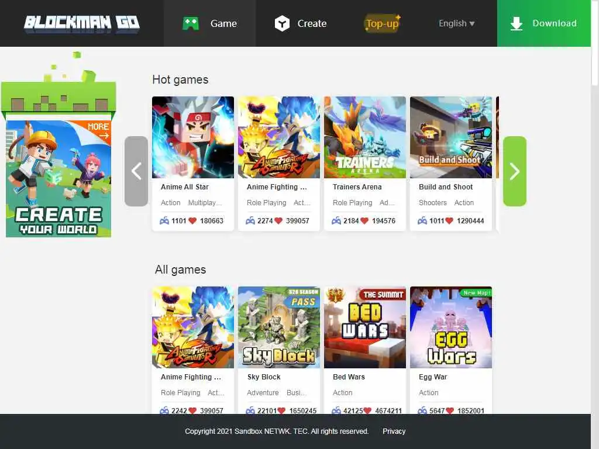The width and height of the screenshot is (599, 449).
Task: Click Action tag under Bed Wars
Action: 343,393
